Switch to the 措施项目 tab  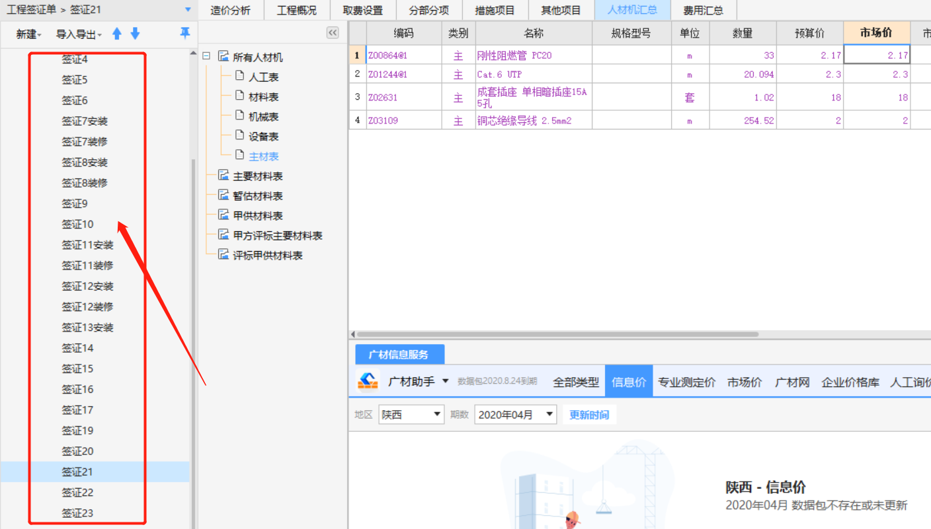coord(495,10)
